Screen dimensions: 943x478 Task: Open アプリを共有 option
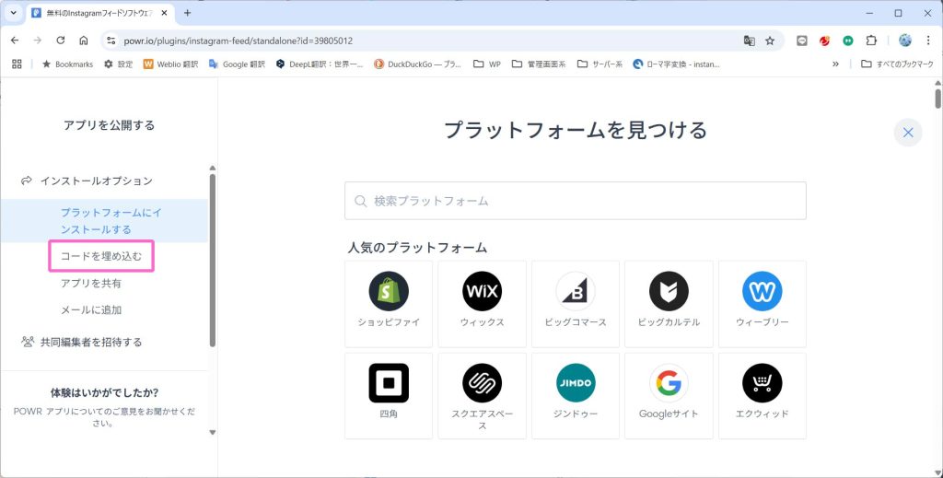(x=91, y=283)
